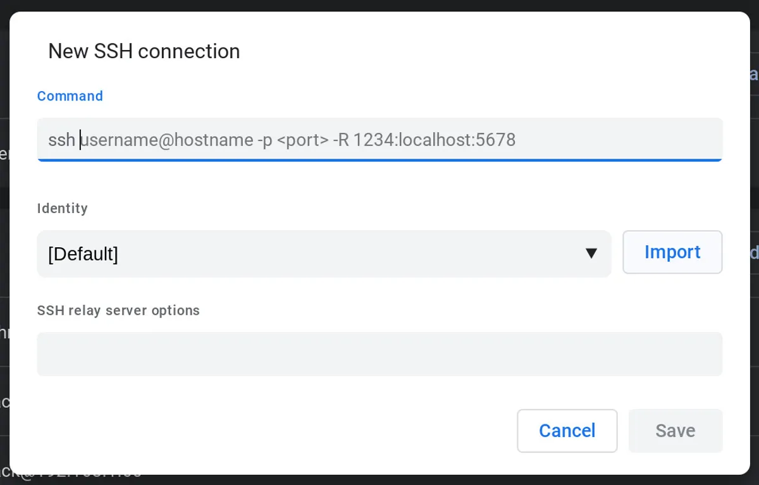Click the [Default] identity text
The width and height of the screenshot is (759, 485).
coord(82,254)
